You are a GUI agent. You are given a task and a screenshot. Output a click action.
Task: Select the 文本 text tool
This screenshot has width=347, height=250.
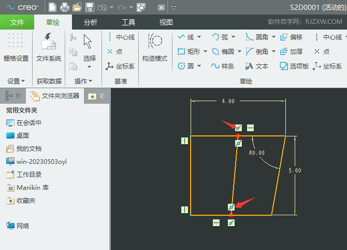point(257,66)
